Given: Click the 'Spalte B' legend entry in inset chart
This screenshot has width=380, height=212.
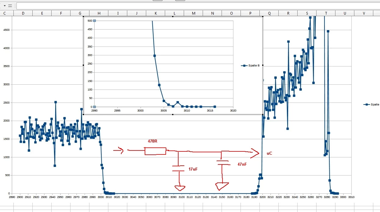Looking at the screenshot, I should coord(250,65).
